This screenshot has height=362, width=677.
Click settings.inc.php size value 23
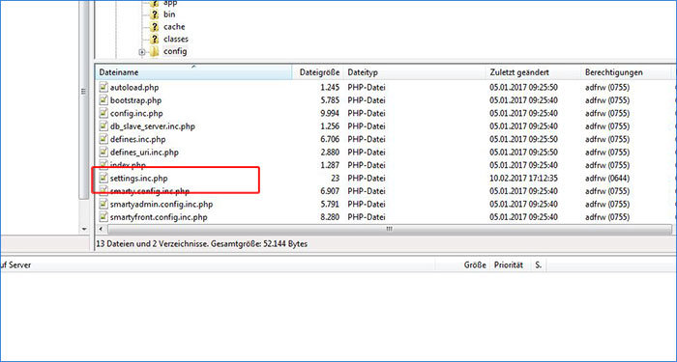[x=335, y=178]
